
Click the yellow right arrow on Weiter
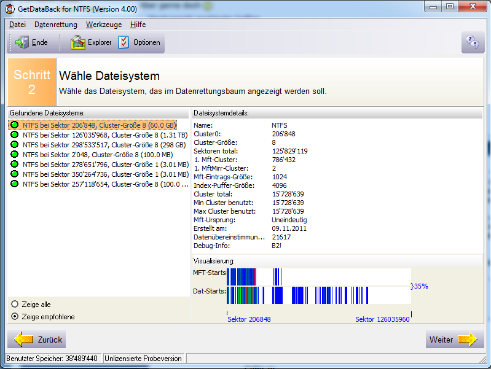click(468, 340)
